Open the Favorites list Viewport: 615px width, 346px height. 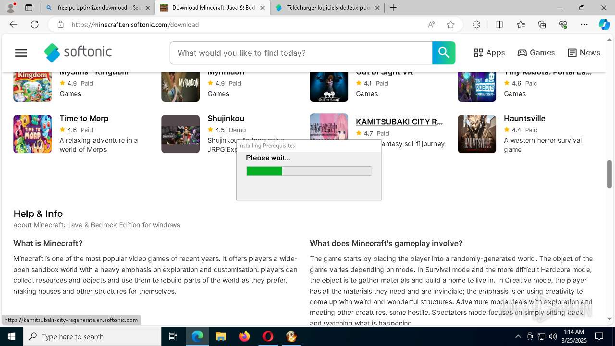[x=521, y=25]
